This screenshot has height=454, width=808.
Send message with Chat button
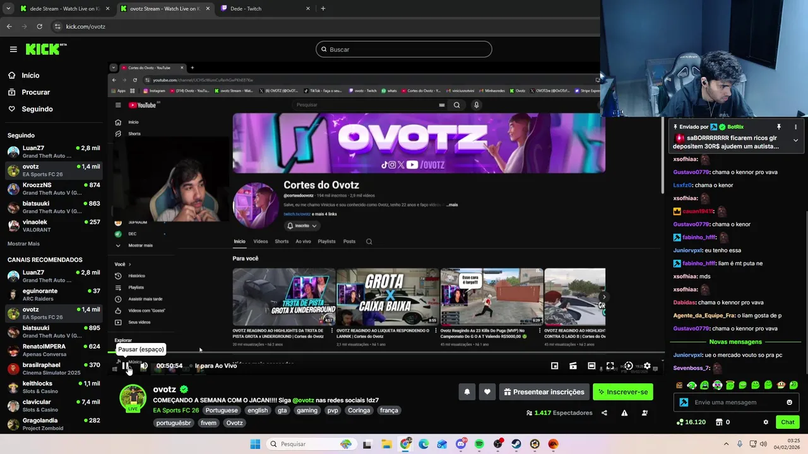[x=788, y=422]
